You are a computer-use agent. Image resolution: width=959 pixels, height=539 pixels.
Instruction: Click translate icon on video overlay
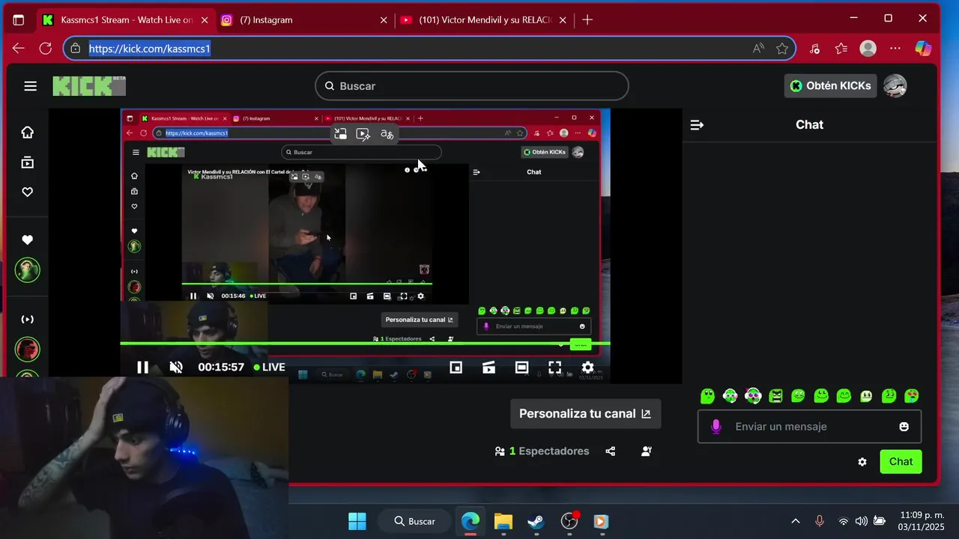[387, 134]
